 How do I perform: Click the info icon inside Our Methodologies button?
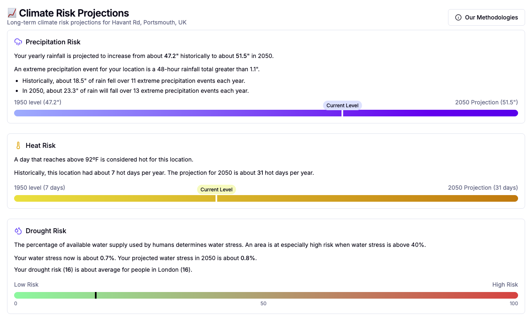click(x=458, y=17)
